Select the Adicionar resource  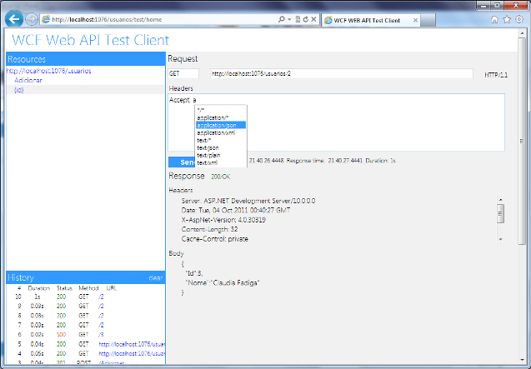pyautogui.click(x=28, y=80)
